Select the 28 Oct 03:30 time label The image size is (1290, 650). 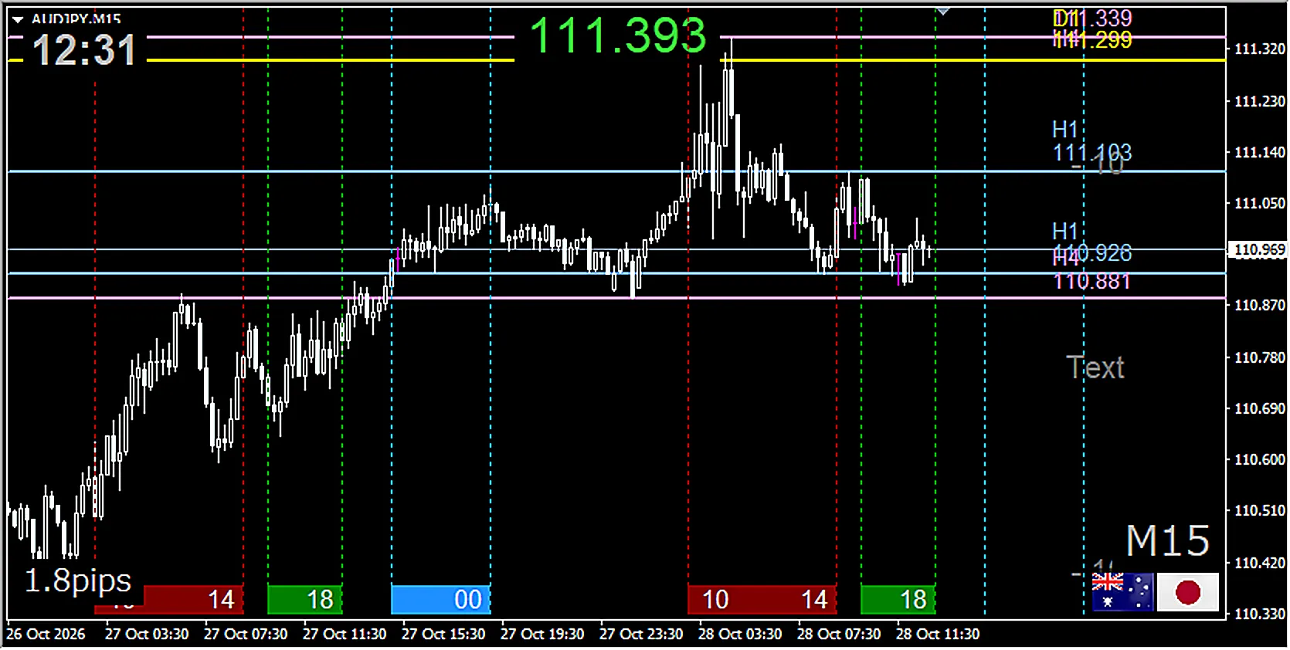click(740, 634)
